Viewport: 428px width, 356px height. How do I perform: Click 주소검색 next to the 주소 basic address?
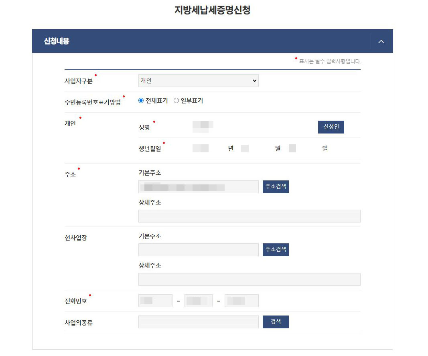[x=275, y=186]
